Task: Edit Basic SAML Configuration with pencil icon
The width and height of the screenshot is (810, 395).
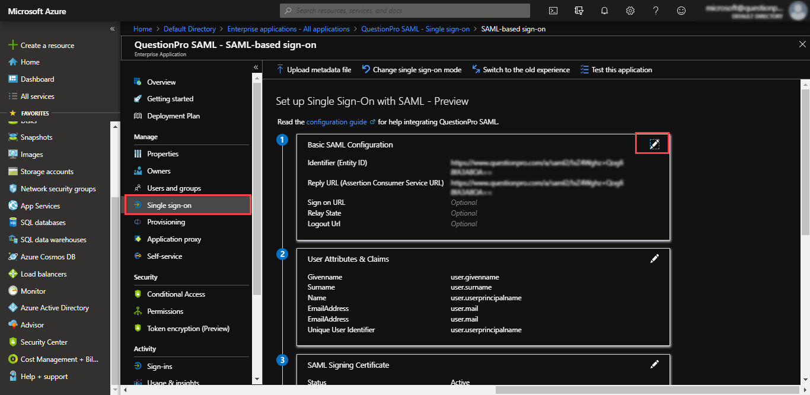Action: 654,144
